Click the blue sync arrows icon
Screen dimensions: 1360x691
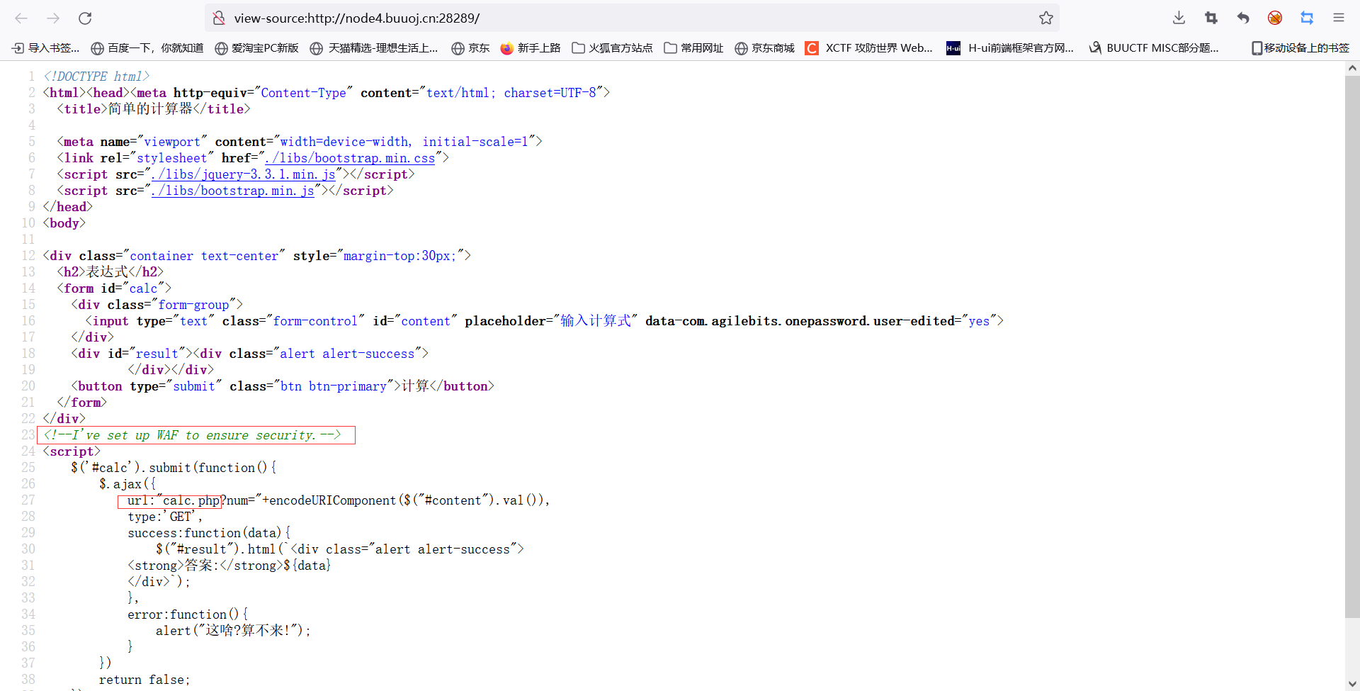[1308, 18]
